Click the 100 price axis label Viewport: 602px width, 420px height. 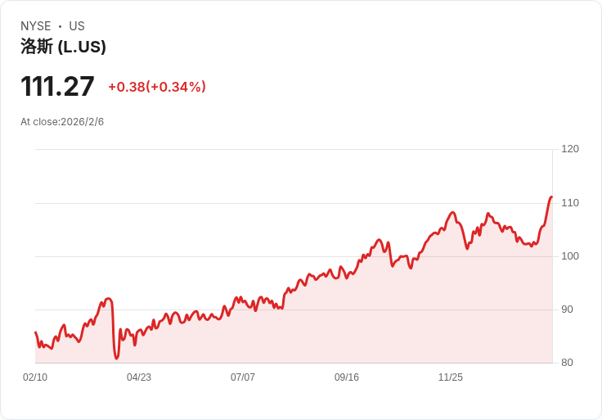click(570, 256)
